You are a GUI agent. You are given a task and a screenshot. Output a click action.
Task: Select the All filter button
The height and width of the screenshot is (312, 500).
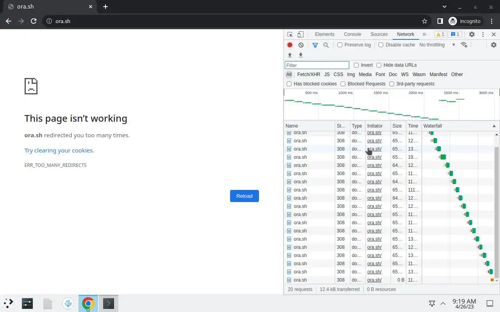(289, 74)
